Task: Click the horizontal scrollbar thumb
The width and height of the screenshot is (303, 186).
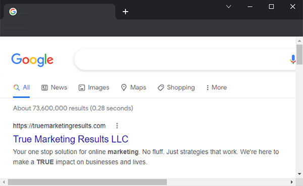Action: point(87,182)
